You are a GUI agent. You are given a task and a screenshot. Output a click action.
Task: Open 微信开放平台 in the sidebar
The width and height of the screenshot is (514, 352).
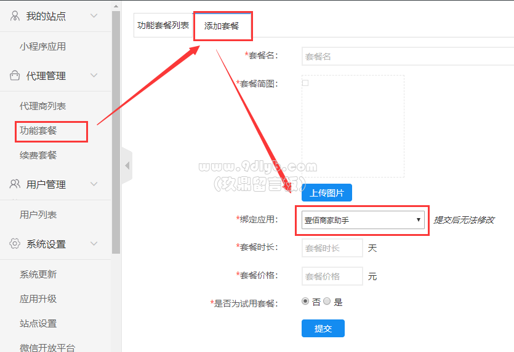point(47,348)
